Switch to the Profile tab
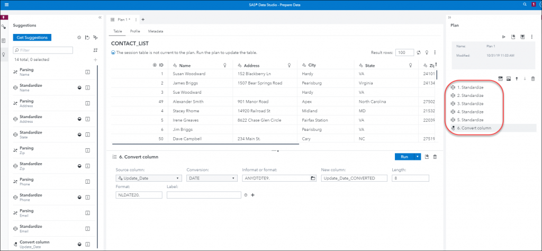This screenshot has width=542, height=251. coord(135,31)
